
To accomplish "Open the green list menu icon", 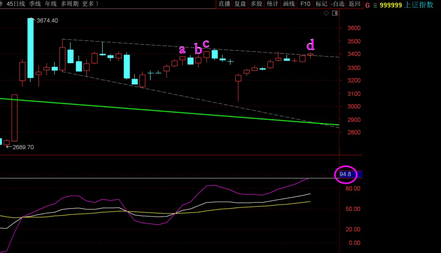I will pyautogui.click(x=375, y=5).
